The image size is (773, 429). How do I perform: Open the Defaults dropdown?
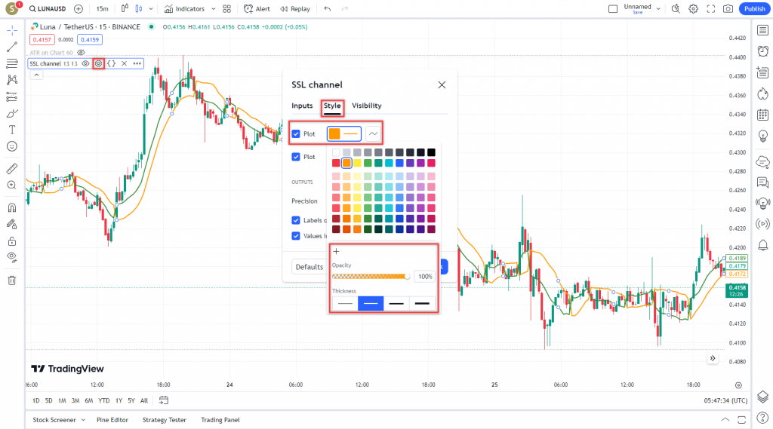point(309,267)
